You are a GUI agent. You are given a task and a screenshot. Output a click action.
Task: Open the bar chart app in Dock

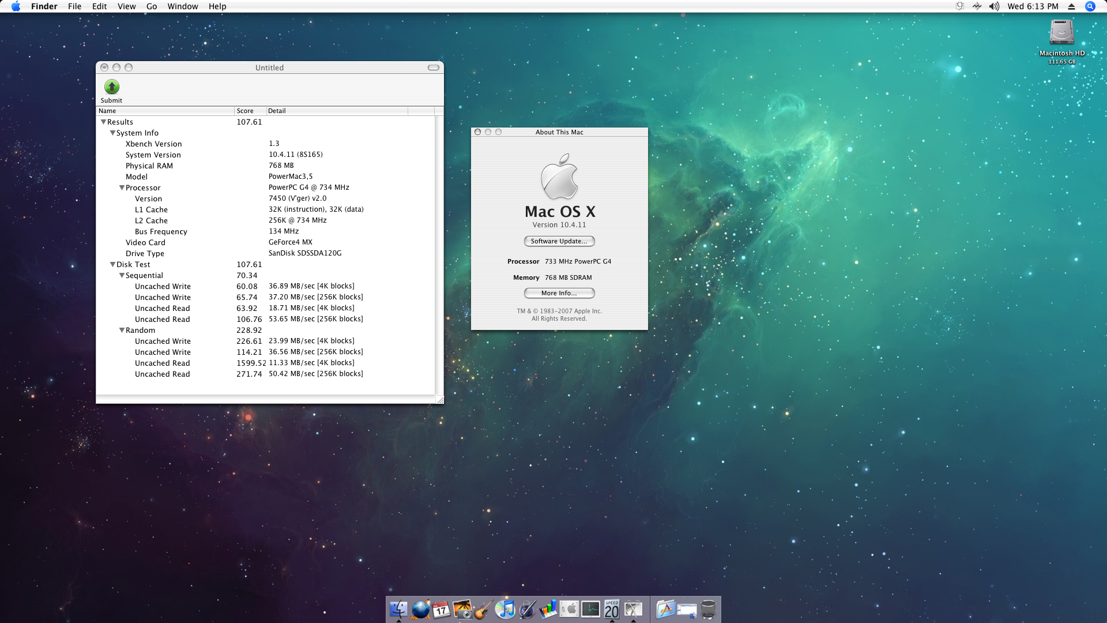[548, 609]
